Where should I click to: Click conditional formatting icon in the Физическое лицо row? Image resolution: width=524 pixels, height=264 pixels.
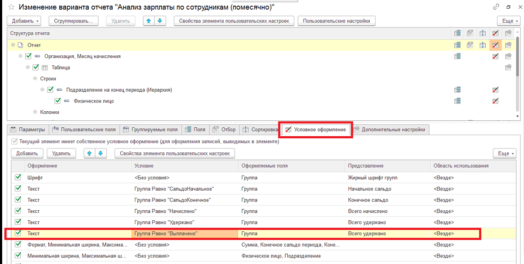click(495, 101)
